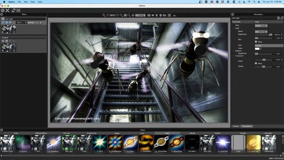Select the Color filter category

[x=16, y=133]
